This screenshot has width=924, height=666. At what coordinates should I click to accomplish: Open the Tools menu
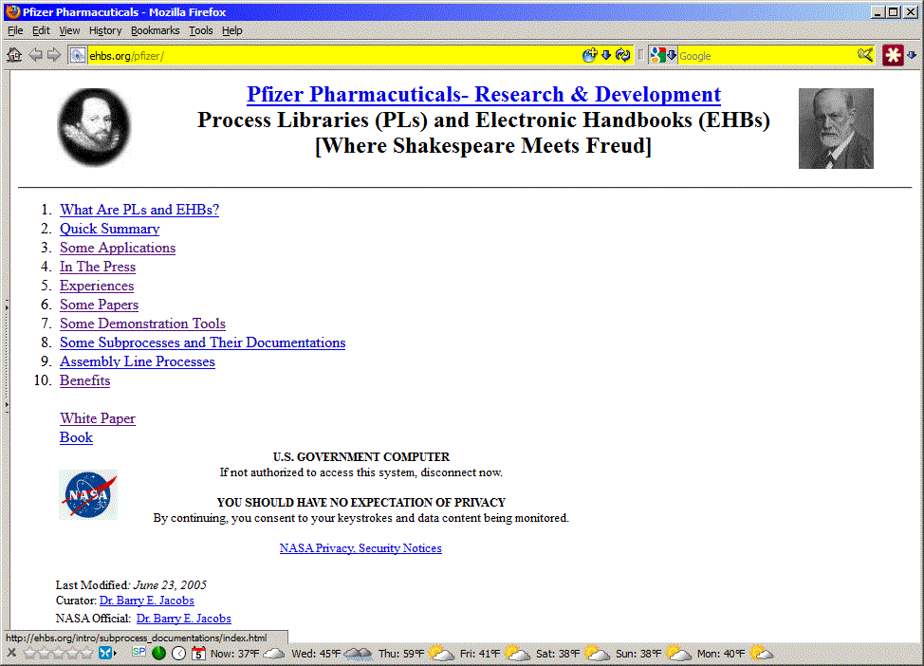tap(200, 30)
